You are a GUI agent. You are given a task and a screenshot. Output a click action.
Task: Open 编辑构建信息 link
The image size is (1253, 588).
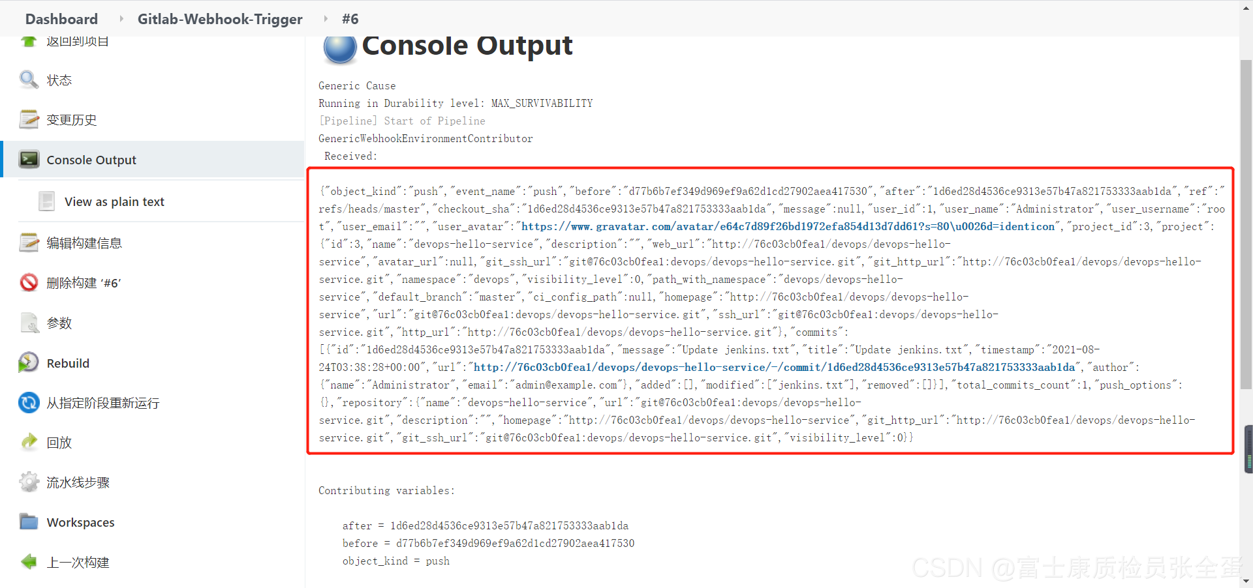84,243
